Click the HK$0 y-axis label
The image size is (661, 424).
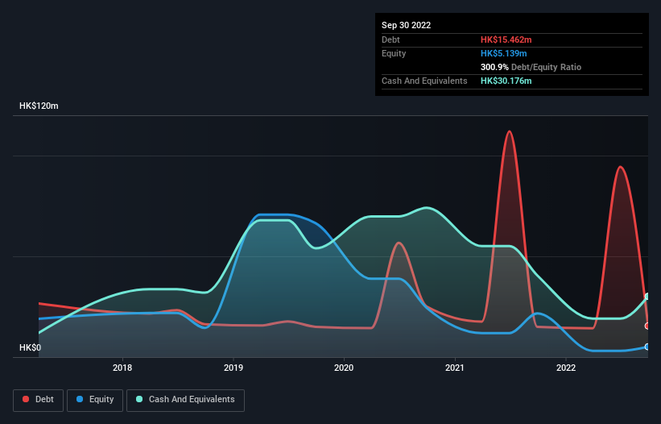[30, 347]
